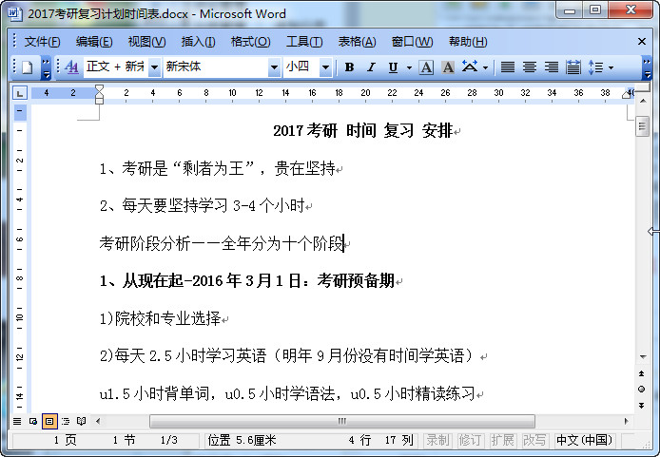Click the 中文(中国) language indicator
This screenshot has height=457, width=660.
pos(584,440)
